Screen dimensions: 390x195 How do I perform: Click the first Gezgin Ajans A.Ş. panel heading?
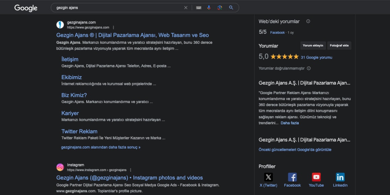[x=304, y=83]
